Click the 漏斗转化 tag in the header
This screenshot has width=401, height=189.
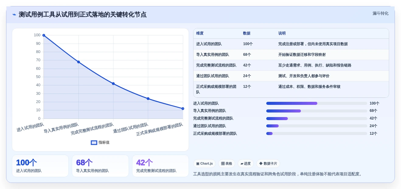point(380,13)
